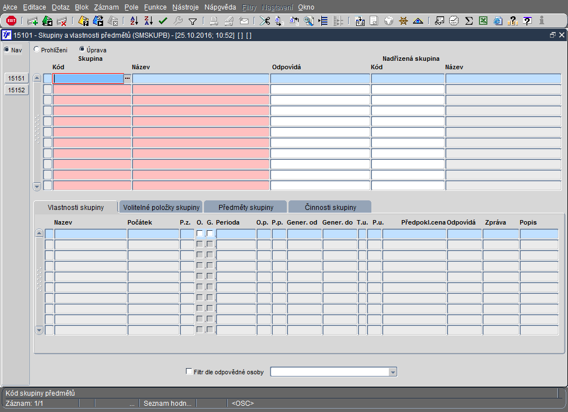
Task: Click the calendar form icon with arrow
Action: (x=360, y=21)
